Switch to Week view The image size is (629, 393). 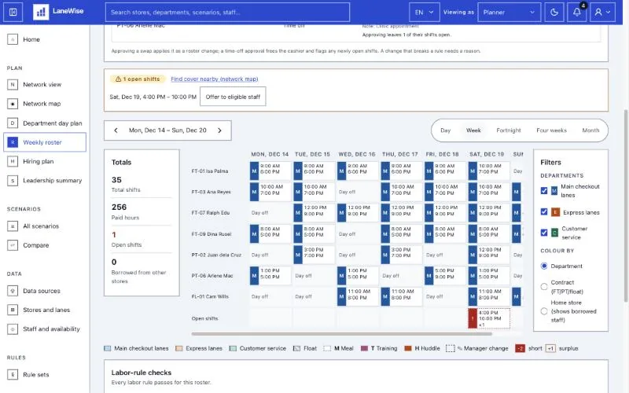point(473,130)
